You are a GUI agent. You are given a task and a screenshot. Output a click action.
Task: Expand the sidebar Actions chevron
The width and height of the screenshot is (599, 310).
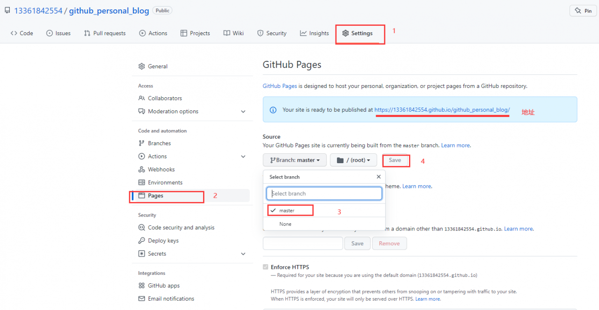(243, 156)
